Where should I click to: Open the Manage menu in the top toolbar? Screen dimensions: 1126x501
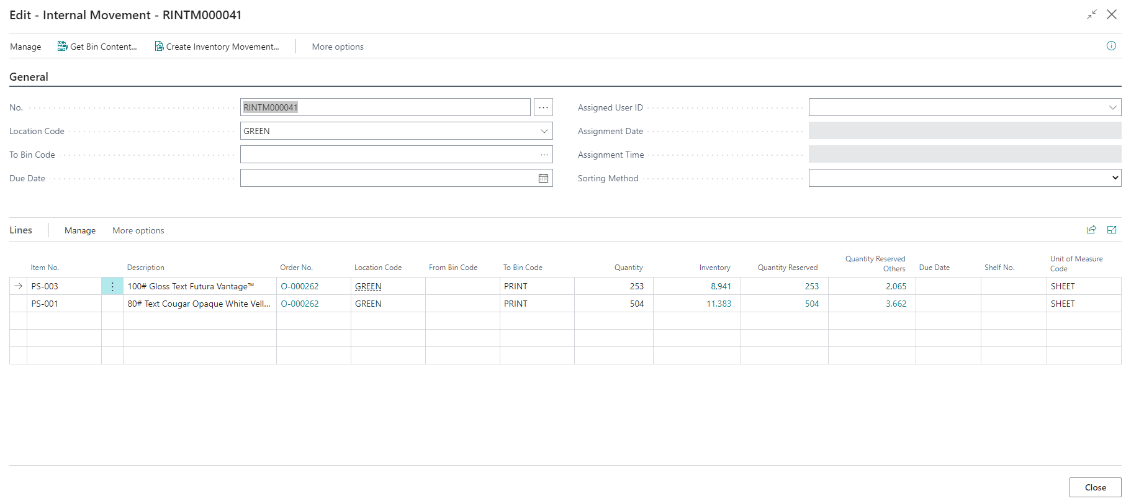point(25,47)
